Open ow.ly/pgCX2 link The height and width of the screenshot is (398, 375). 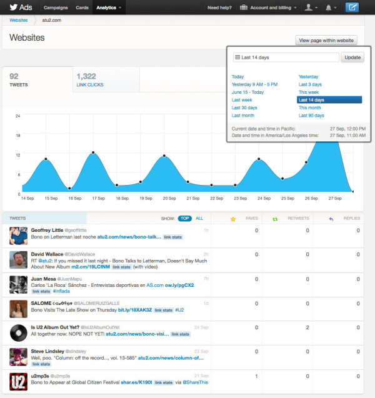(179, 285)
